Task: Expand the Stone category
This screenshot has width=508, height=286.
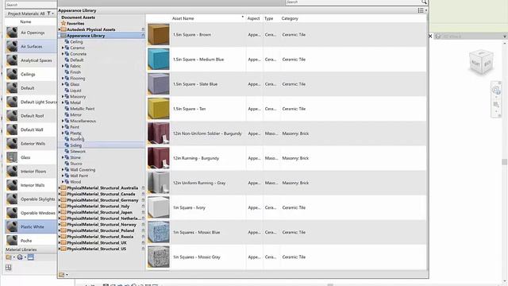Action: point(63,157)
